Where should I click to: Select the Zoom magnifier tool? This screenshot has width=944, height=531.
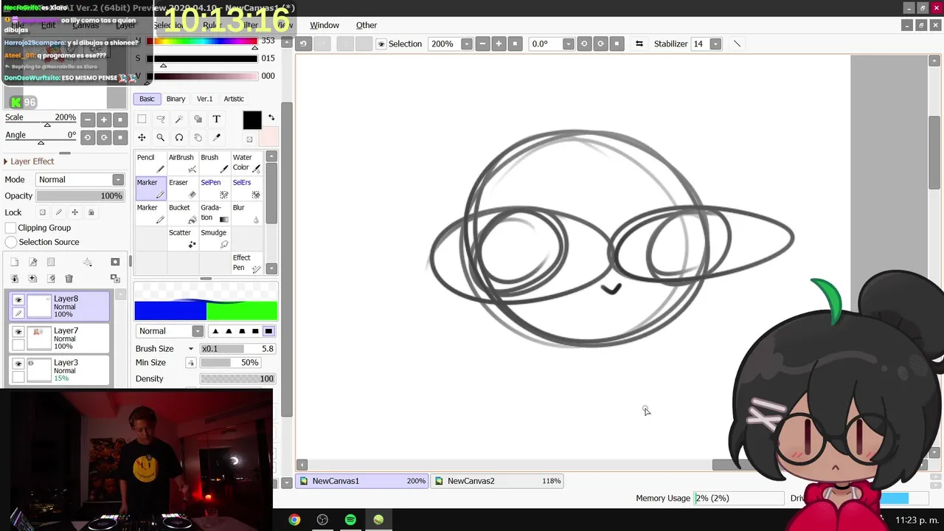[x=160, y=137]
